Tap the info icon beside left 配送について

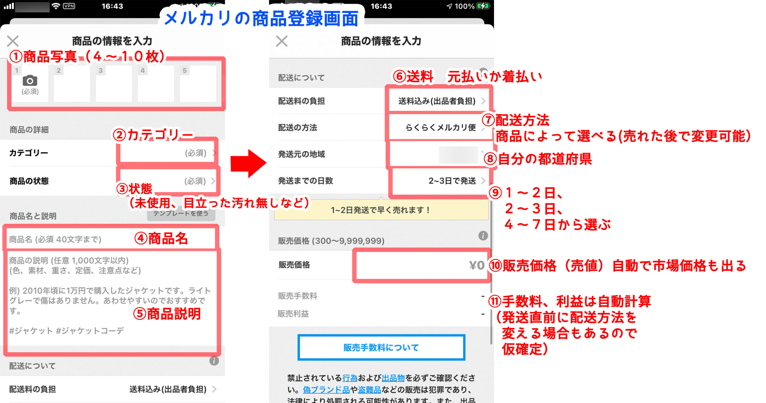click(x=214, y=361)
